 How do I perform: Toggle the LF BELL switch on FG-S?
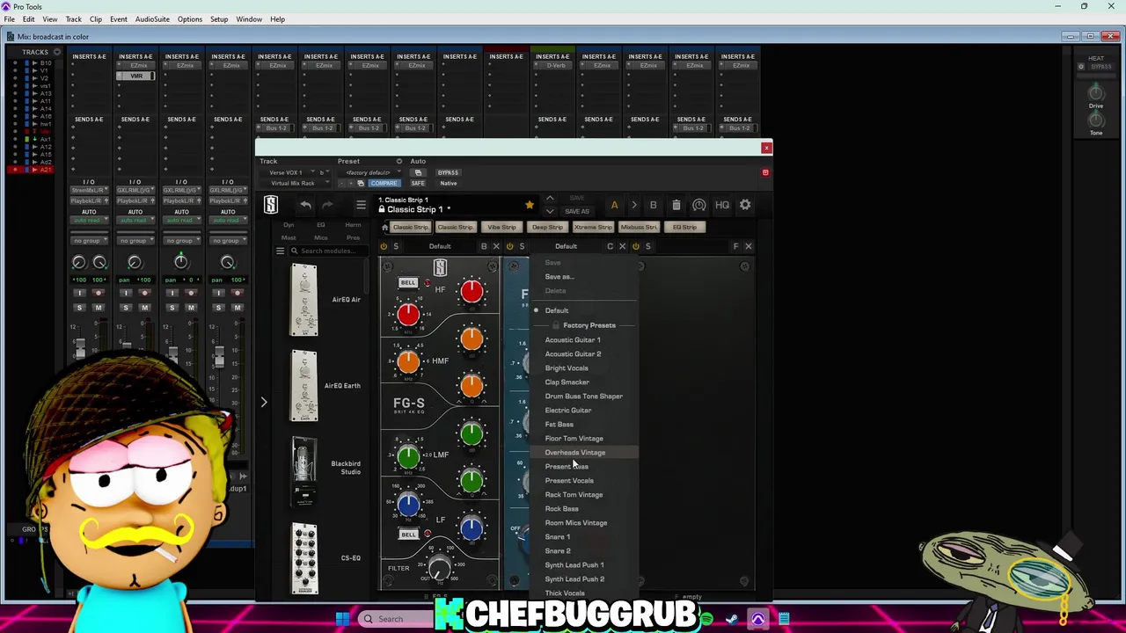408,535
